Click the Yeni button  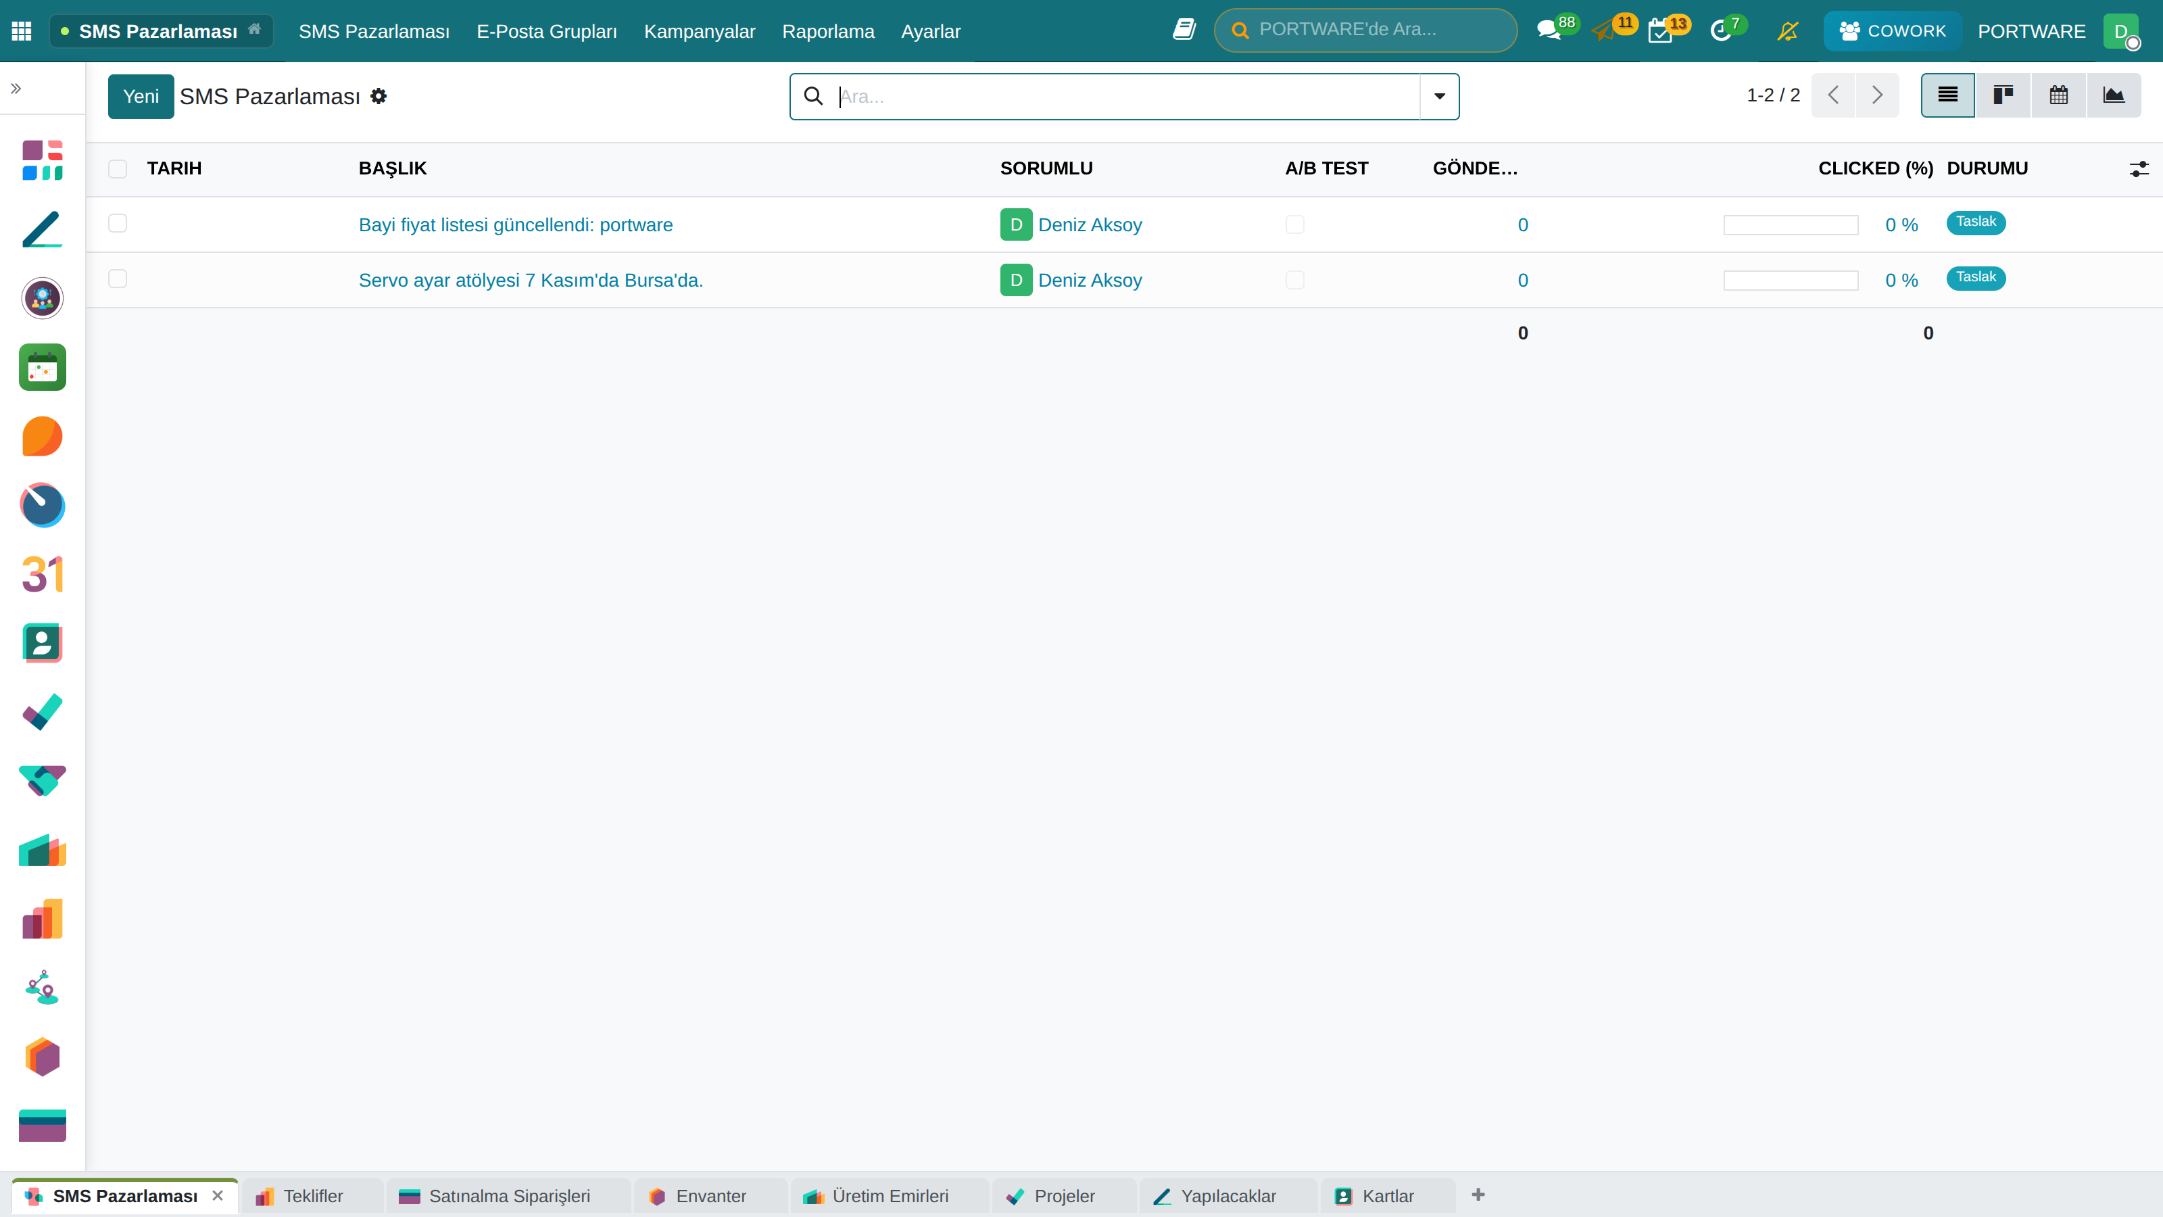pyautogui.click(x=141, y=97)
